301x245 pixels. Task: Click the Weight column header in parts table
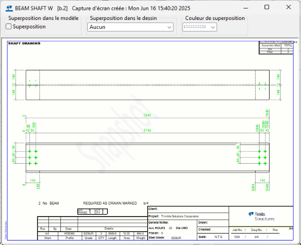point(141,238)
